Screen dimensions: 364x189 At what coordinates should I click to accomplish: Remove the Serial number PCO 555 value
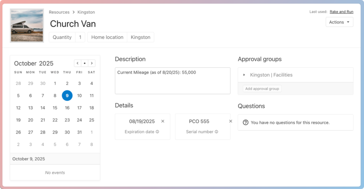230,121
